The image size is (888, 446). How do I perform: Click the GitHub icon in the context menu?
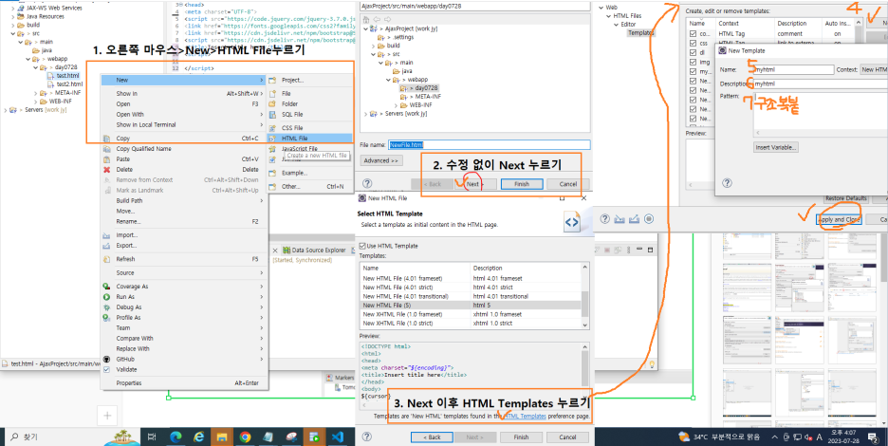[106, 360]
